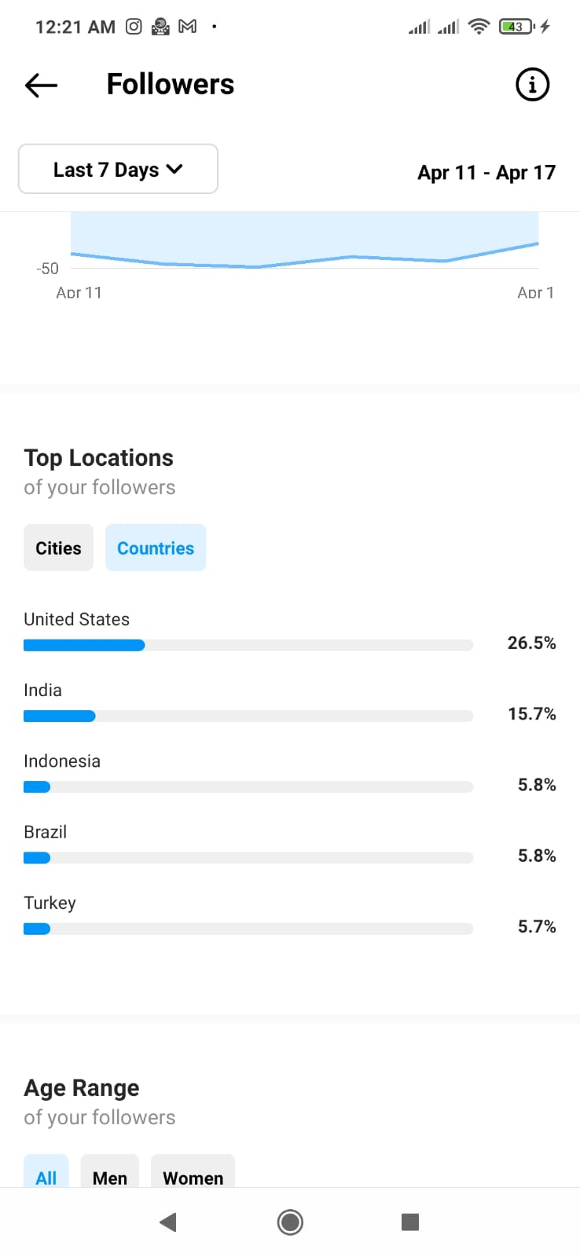The width and height of the screenshot is (580, 1257).
Task: Tap the Instagram notification icon in status bar
Action: point(134,27)
